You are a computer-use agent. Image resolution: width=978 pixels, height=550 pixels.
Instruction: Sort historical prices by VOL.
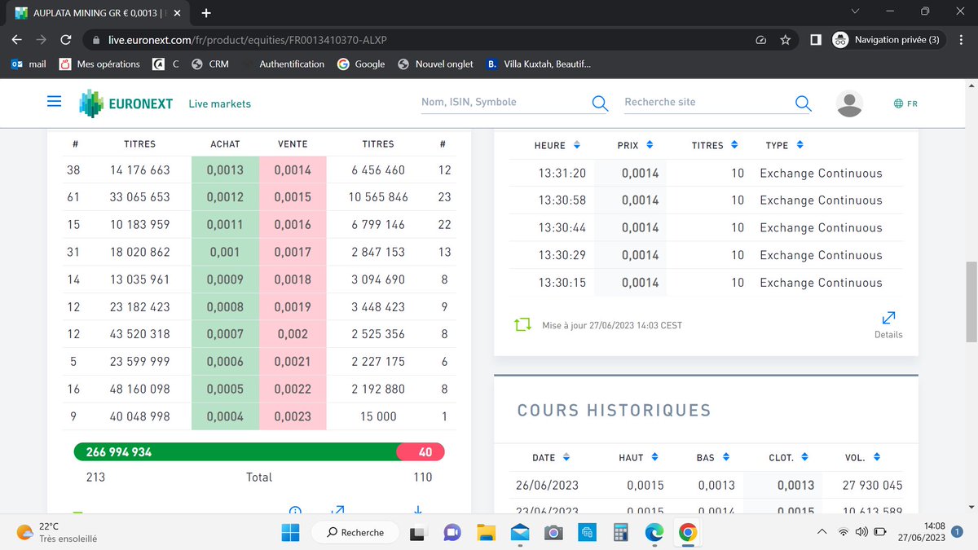coord(876,457)
